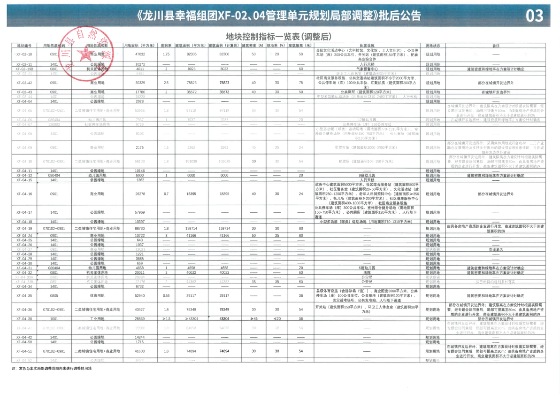Screen dimensions: 560x394
Task: Select the 88730 area value for XF-04-19
Action: 139,228
